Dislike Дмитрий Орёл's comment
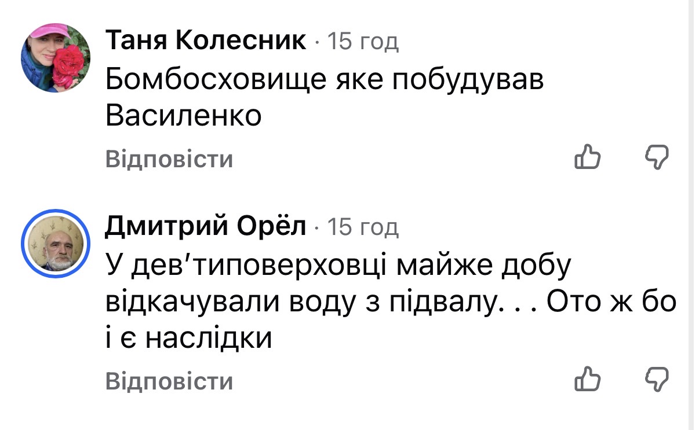The height and width of the screenshot is (430, 699). pyautogui.click(x=657, y=379)
